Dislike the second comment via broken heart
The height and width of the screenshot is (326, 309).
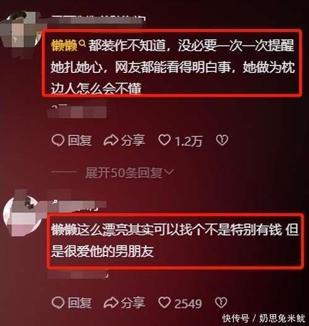click(x=221, y=302)
